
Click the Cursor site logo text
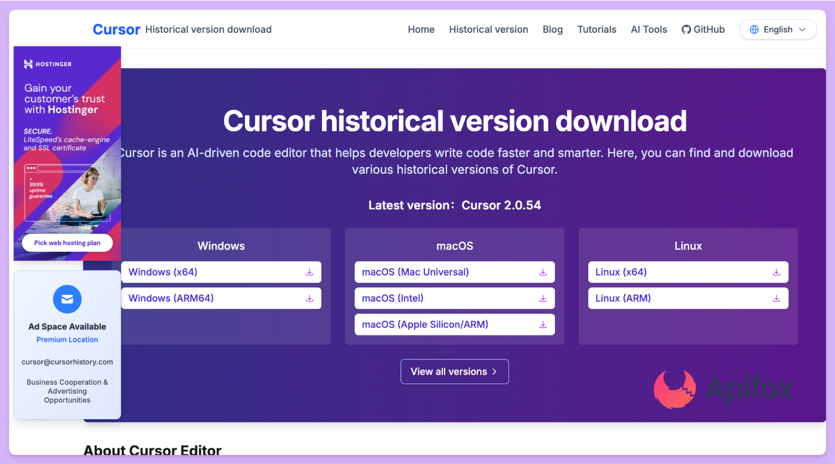[117, 29]
